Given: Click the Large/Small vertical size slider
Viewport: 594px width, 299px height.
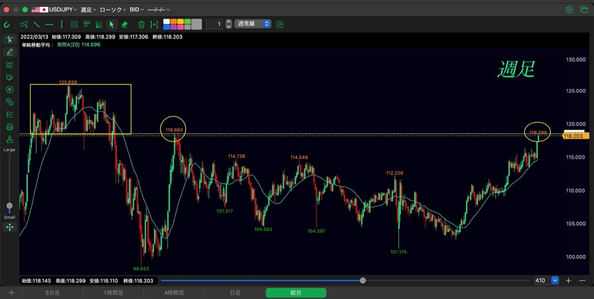Looking at the screenshot, I should 9,183.
